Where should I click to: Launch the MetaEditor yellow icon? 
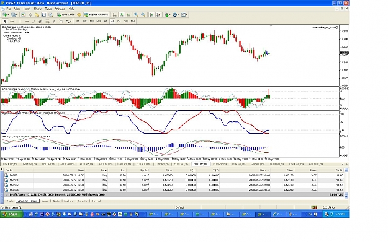79,15
